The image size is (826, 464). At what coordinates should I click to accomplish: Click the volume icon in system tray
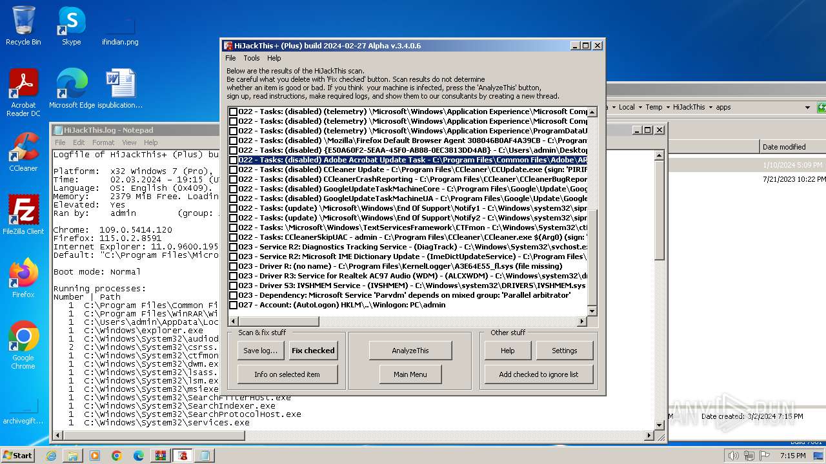click(733, 456)
